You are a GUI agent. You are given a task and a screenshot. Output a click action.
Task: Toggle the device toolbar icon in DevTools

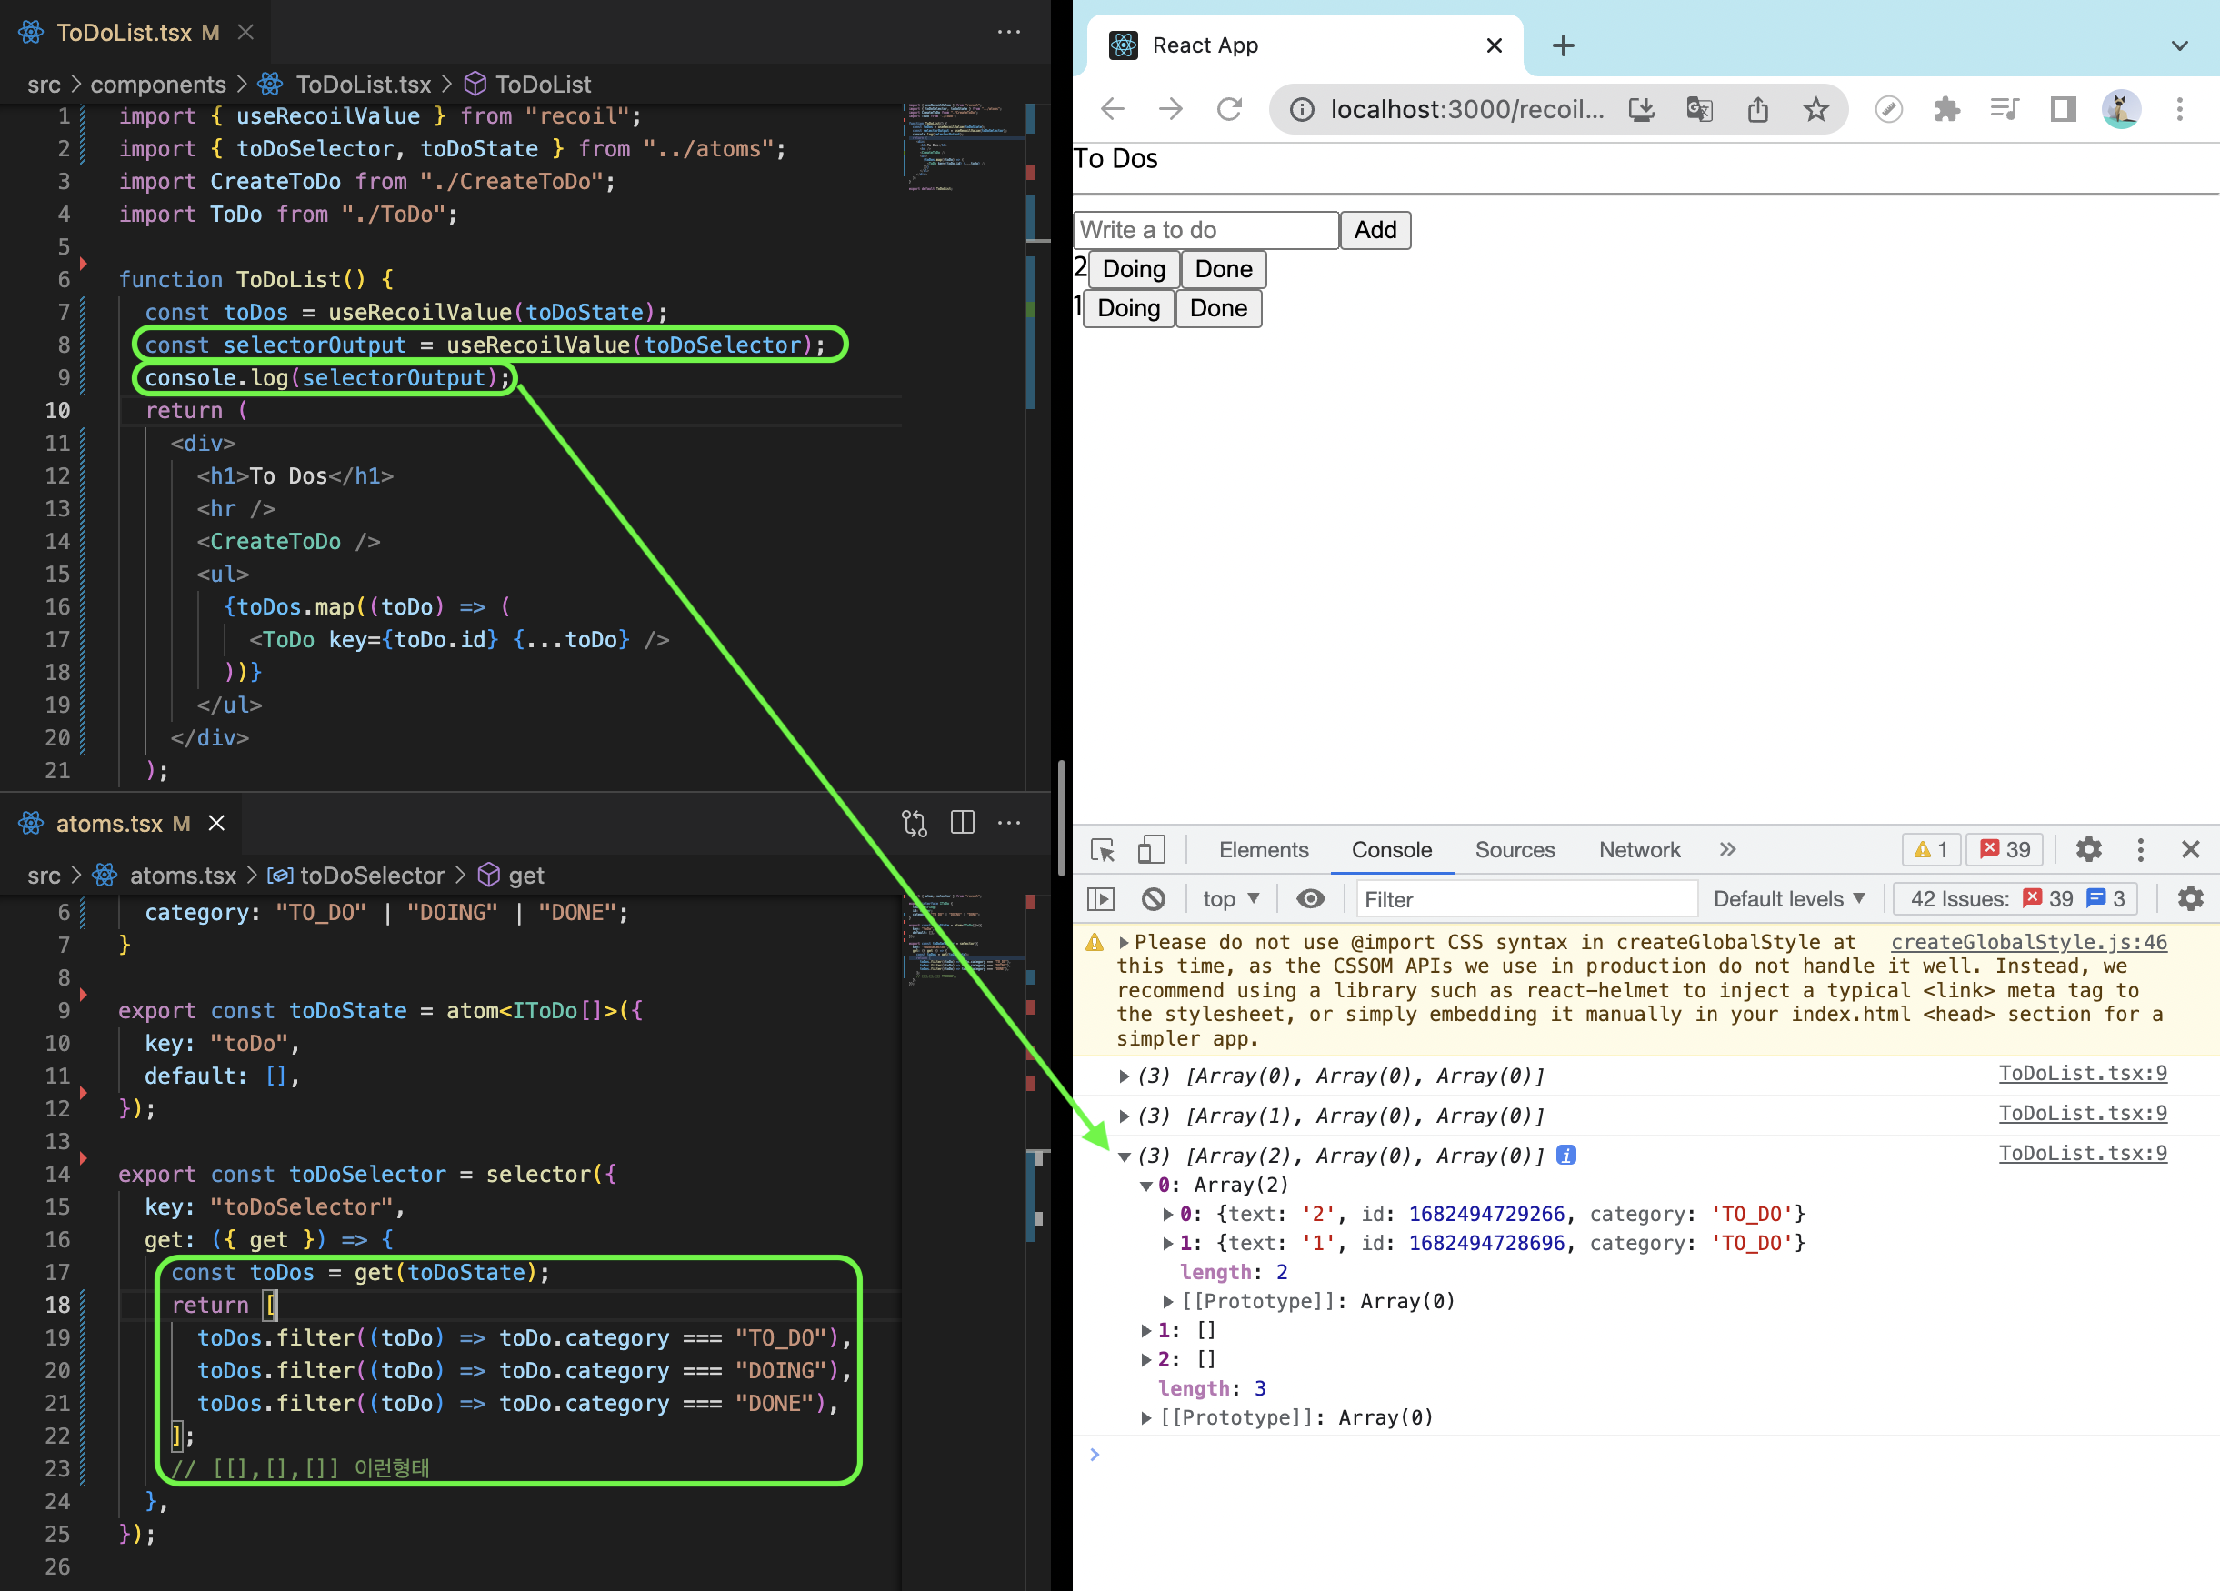(1151, 850)
